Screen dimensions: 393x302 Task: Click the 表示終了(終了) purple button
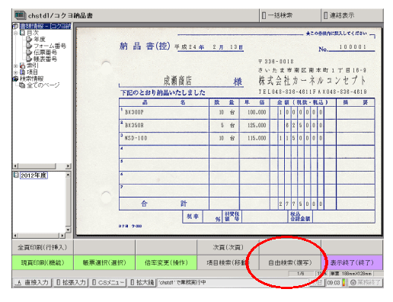click(352, 262)
